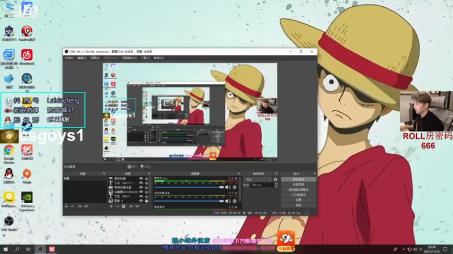Open the Google Chrome desktop icon
Viewport: 453px width, 254px height.
(9, 154)
